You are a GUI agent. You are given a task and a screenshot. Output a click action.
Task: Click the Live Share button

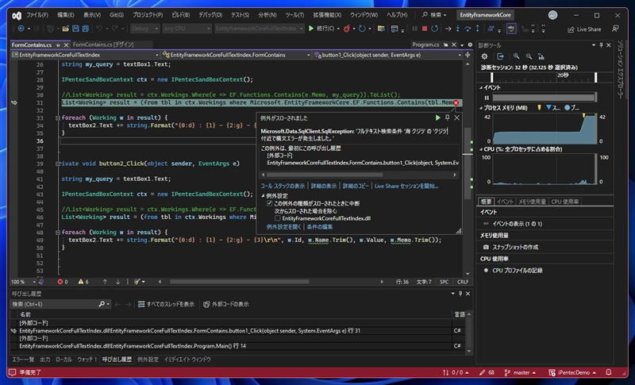click(584, 29)
